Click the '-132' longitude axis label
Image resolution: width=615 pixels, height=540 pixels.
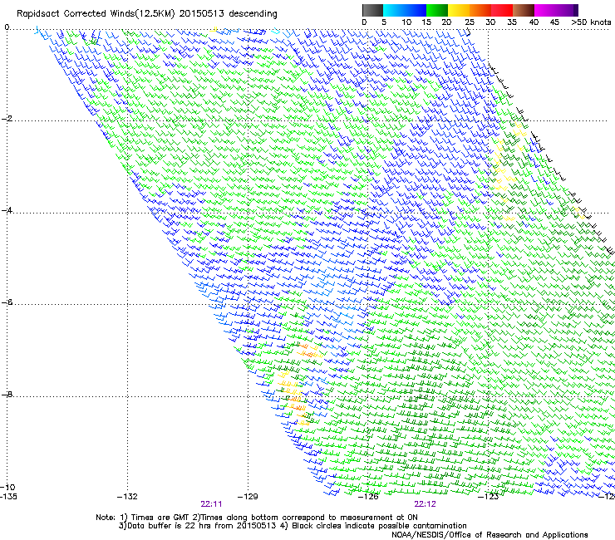tap(127, 497)
